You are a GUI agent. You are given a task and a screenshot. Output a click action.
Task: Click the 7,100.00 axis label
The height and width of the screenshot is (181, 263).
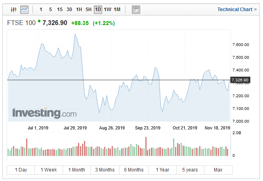tap(241, 109)
